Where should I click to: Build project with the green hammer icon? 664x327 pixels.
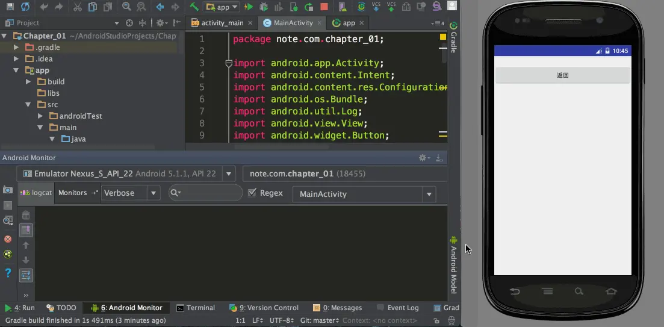[194, 7]
